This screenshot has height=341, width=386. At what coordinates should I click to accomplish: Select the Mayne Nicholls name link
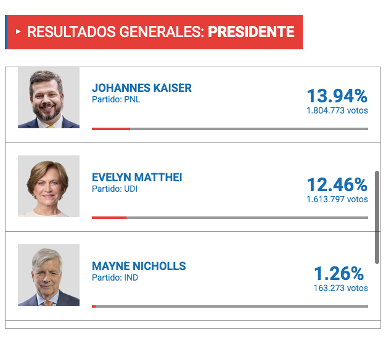[139, 266]
